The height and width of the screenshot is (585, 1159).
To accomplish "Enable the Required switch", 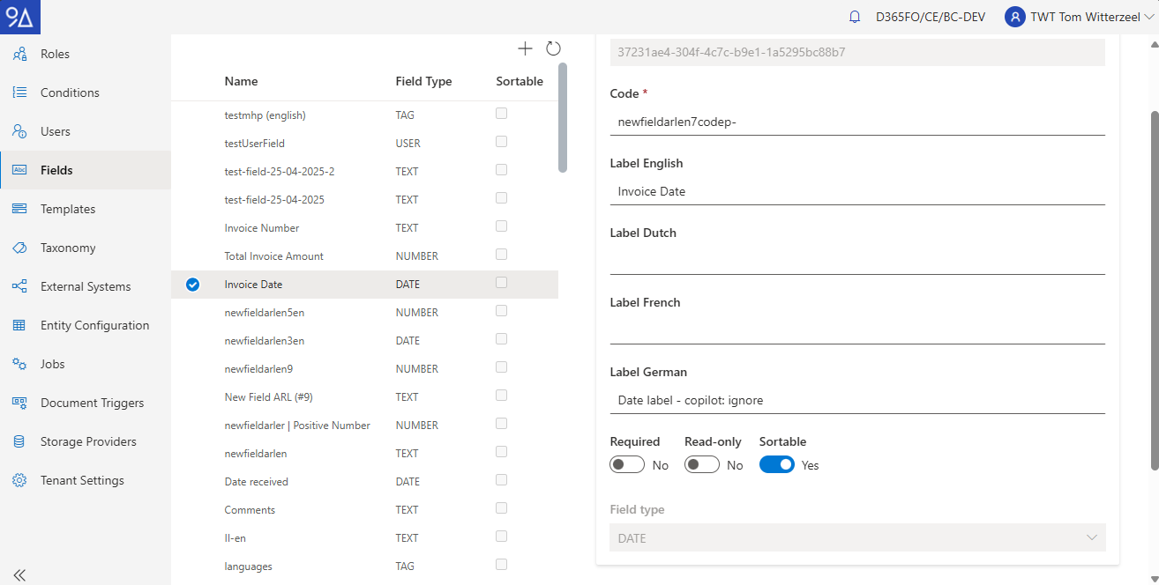I will coord(627,464).
